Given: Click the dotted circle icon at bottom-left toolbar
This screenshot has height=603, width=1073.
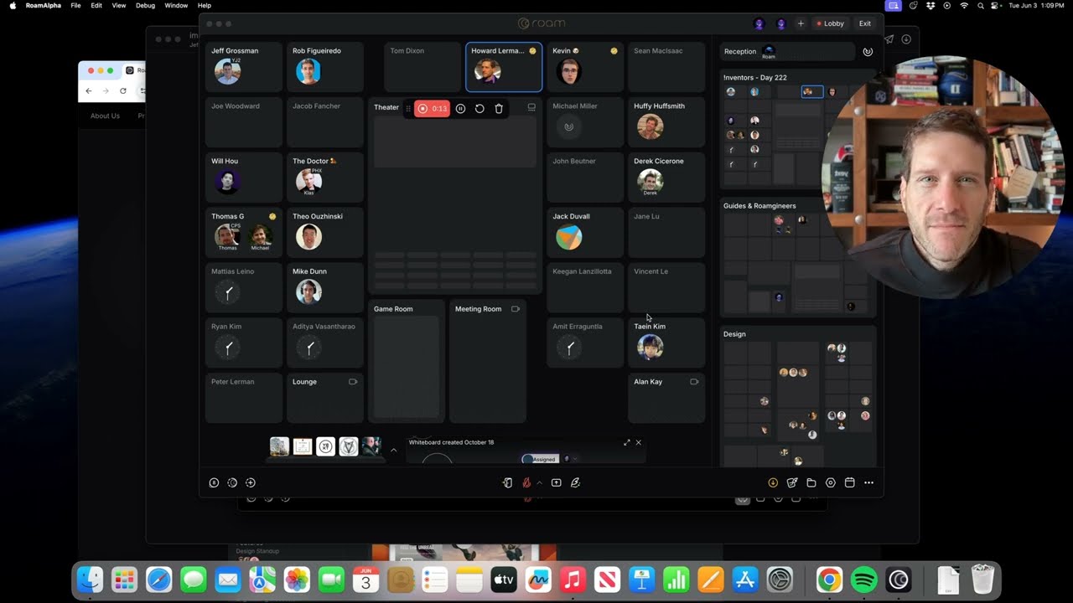Looking at the screenshot, I should pos(232,482).
